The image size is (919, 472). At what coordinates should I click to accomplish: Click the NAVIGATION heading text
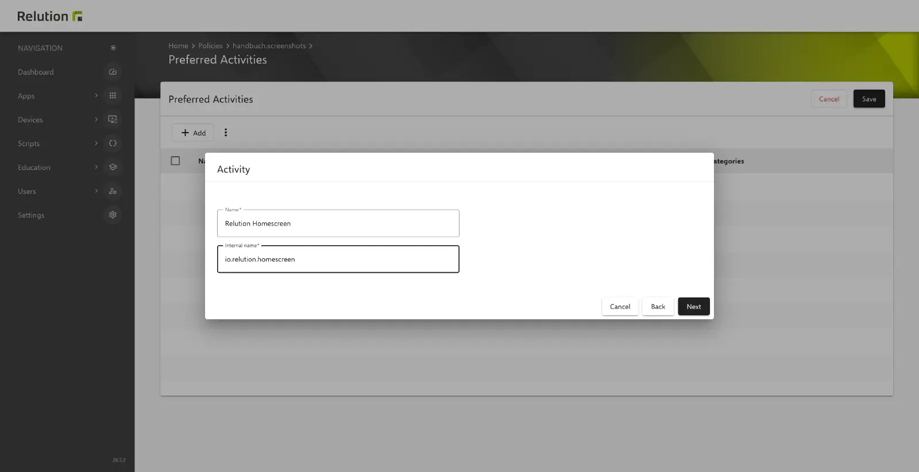(x=40, y=48)
